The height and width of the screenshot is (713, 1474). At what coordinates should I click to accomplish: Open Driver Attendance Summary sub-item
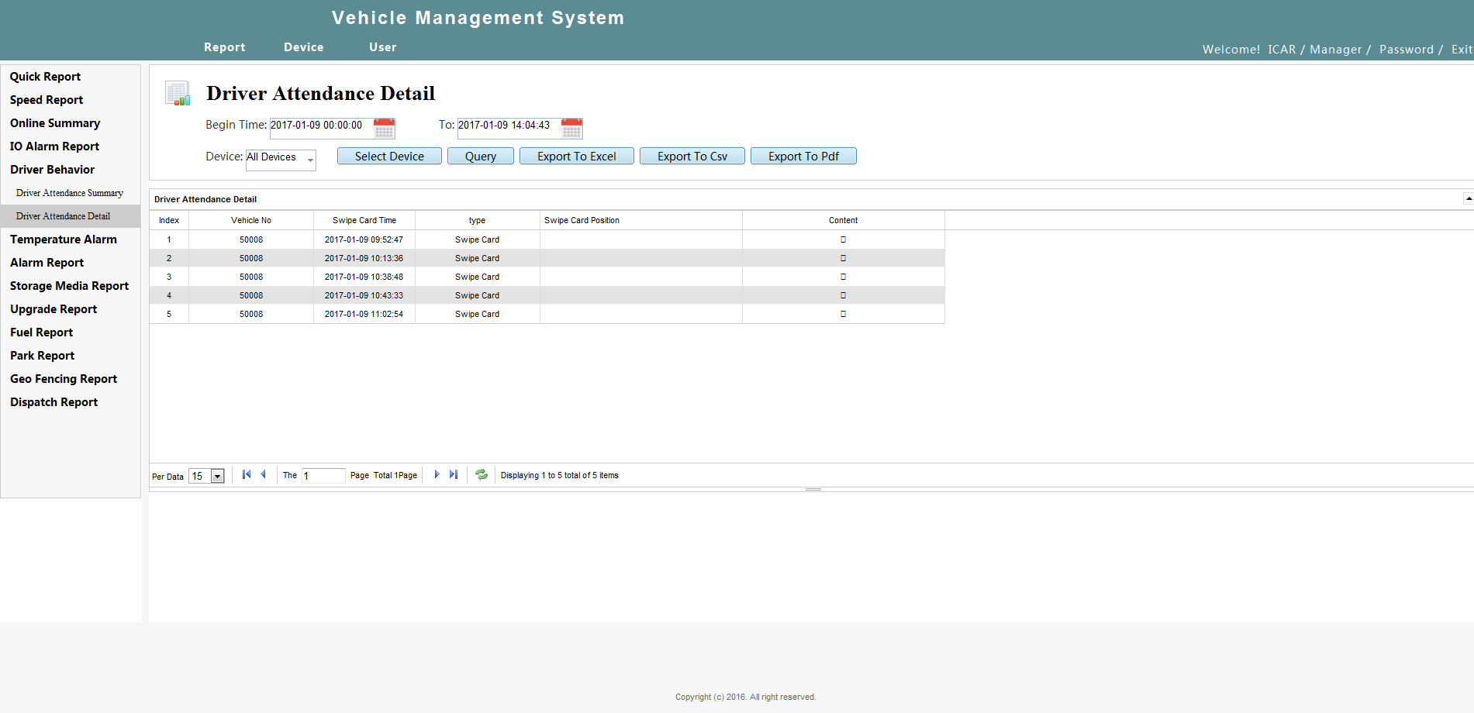coord(70,193)
